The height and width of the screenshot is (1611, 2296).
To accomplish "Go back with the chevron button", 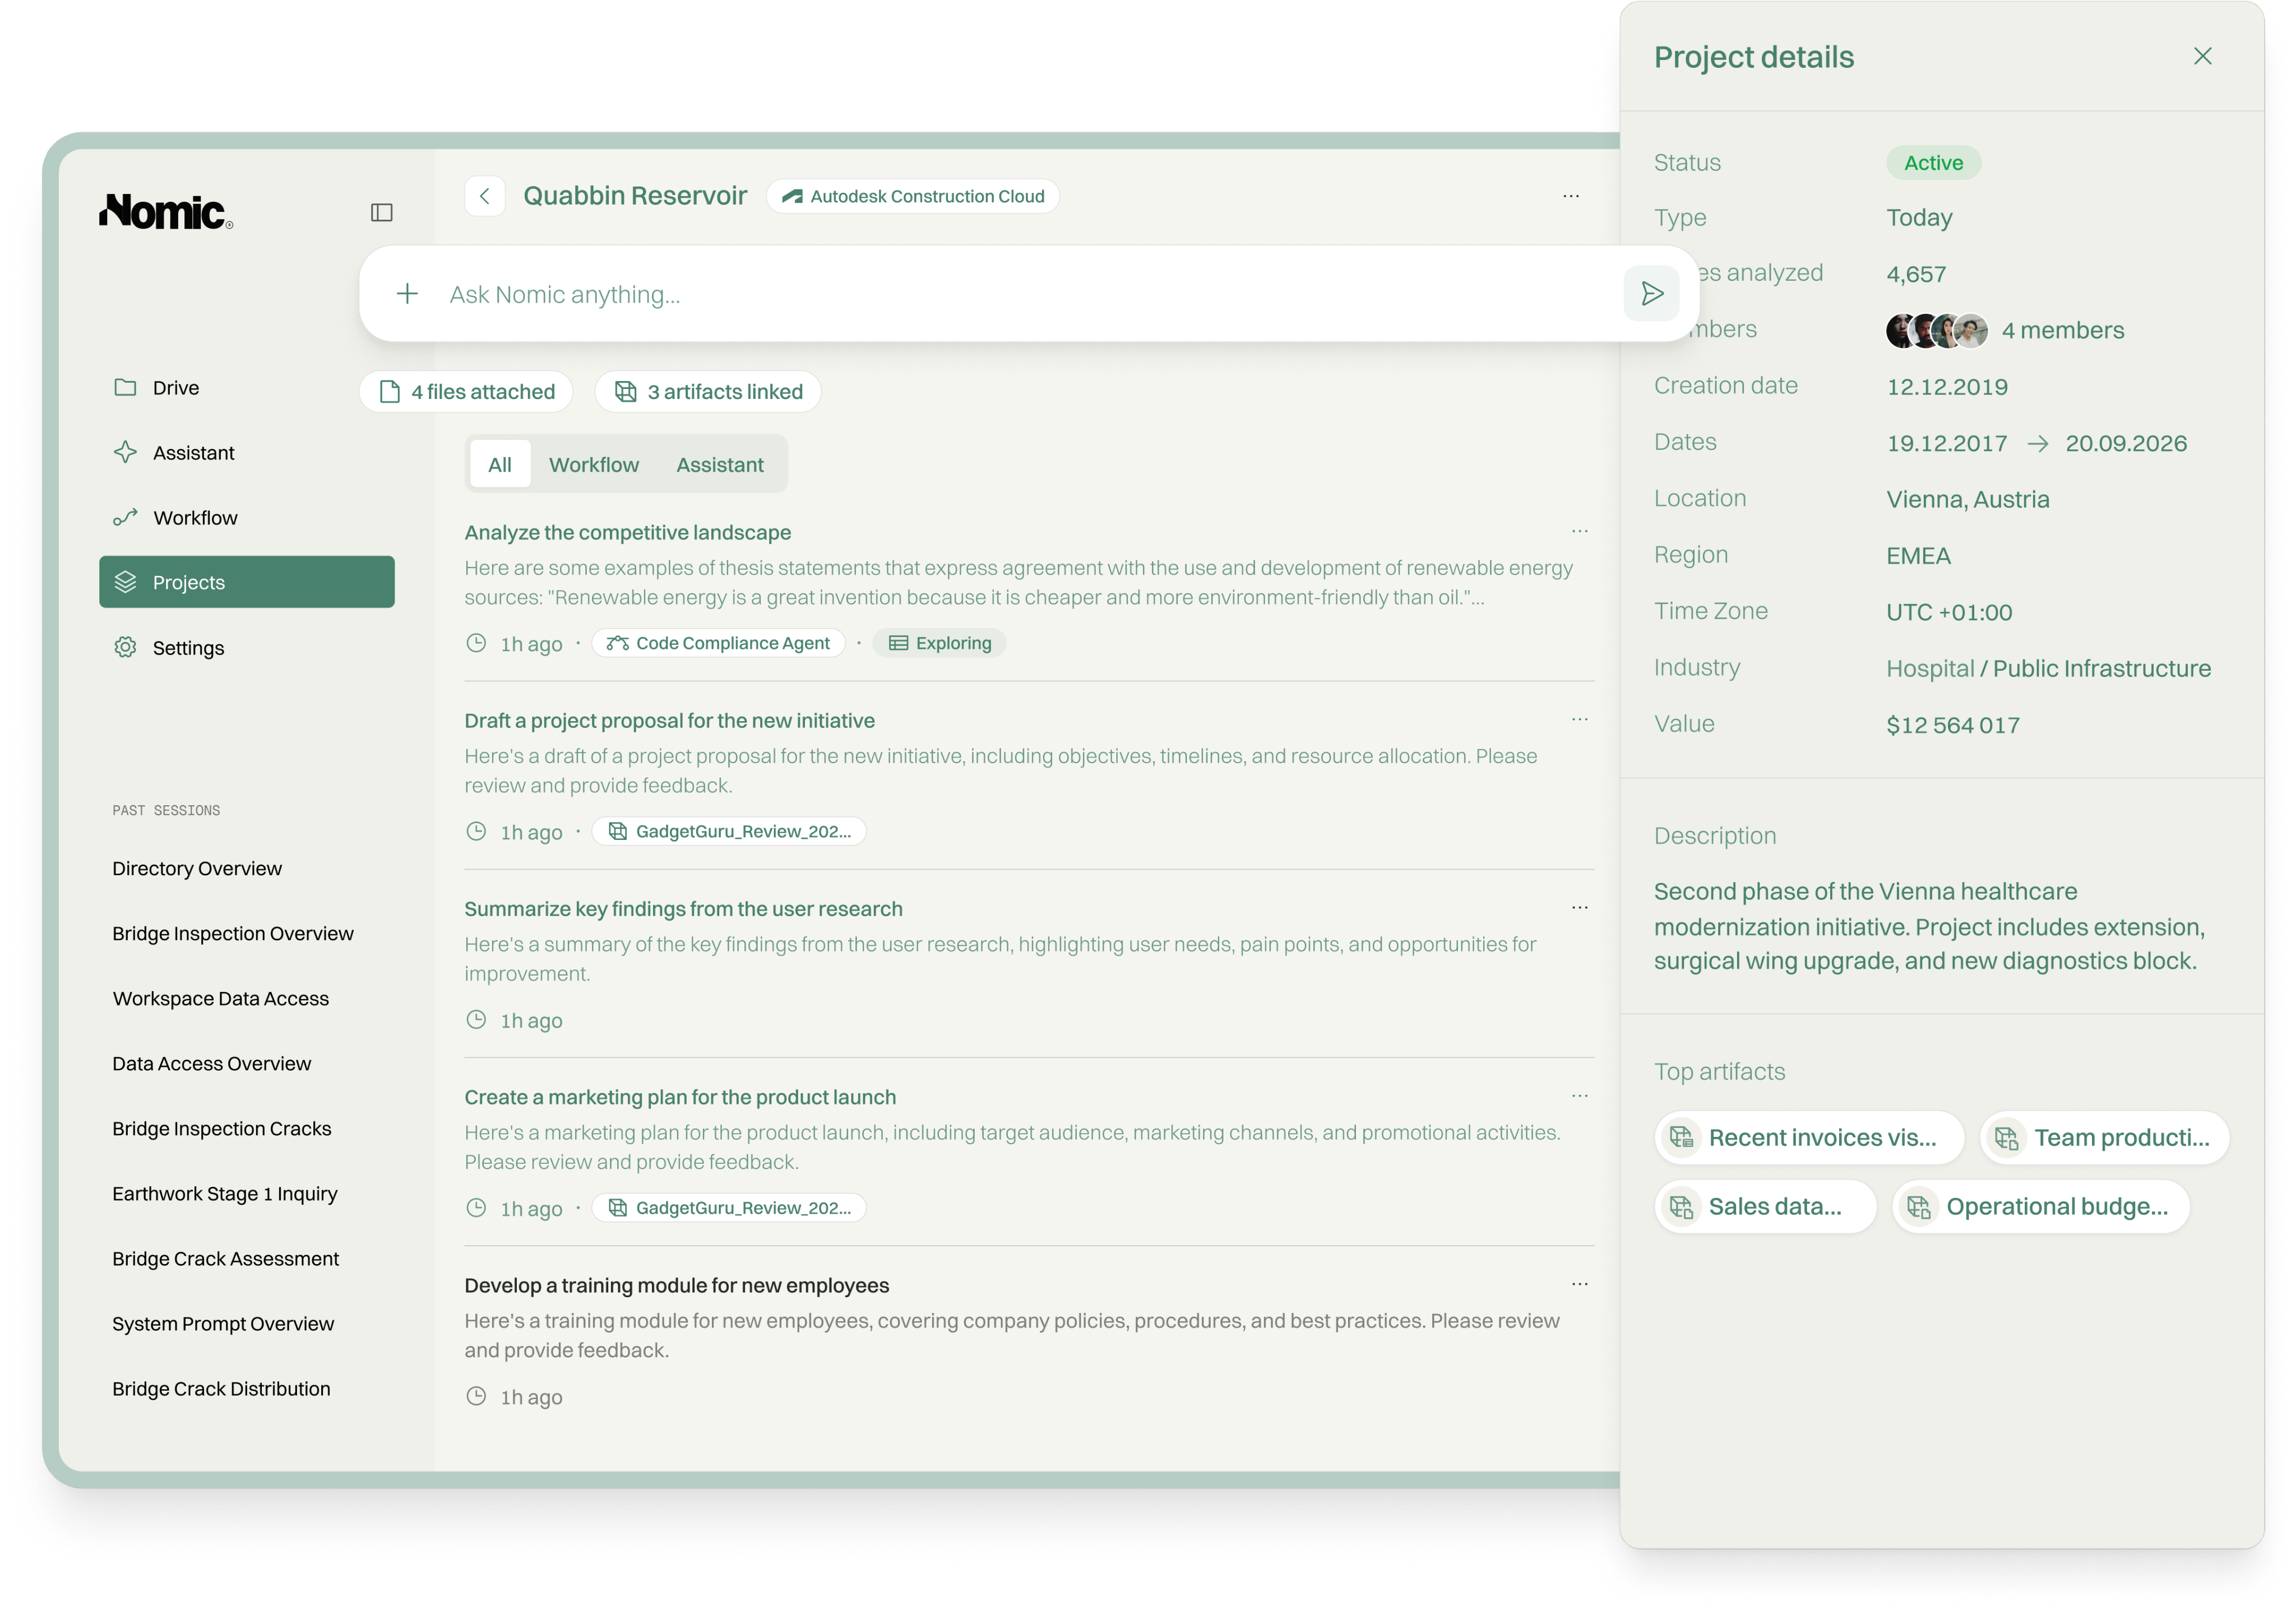I will click(x=485, y=196).
